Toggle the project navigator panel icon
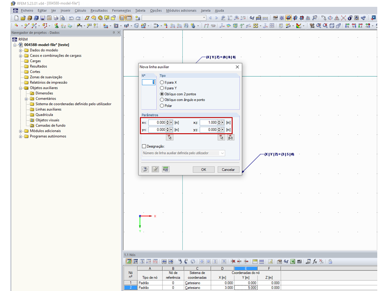The image size is (388, 291). coord(122,18)
